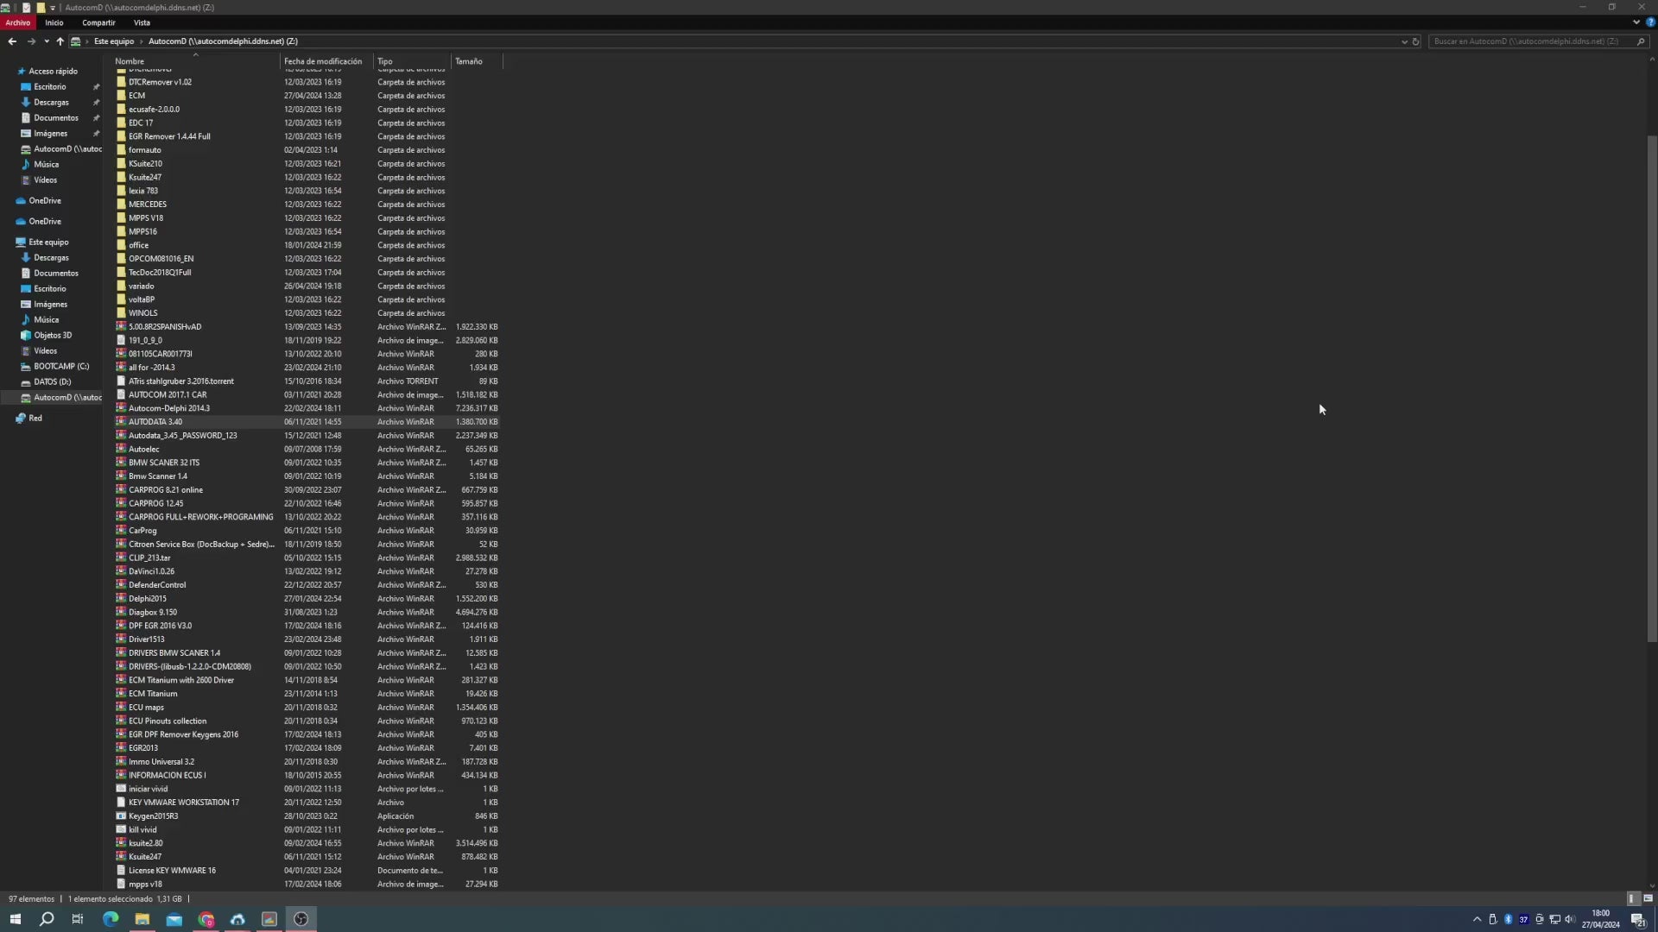Select the ECM folder icon
Screen dimensions: 1658x932
[x=121, y=96]
